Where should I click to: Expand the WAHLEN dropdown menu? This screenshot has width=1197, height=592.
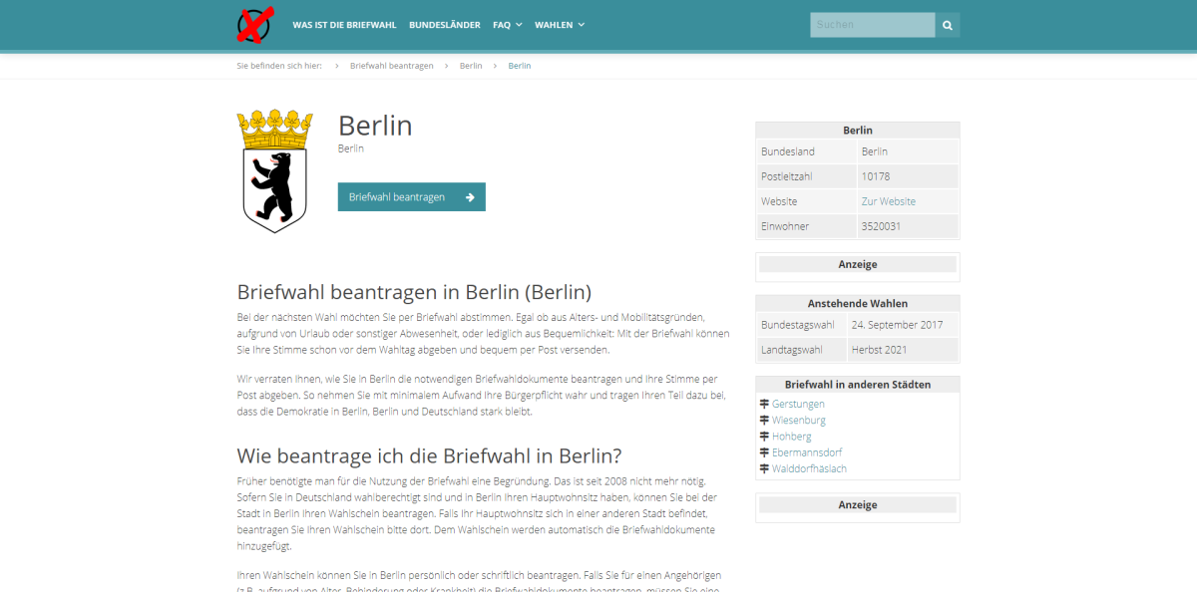point(560,25)
